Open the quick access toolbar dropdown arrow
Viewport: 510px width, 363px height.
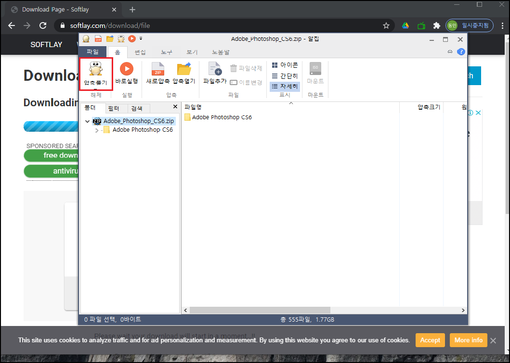coord(141,38)
